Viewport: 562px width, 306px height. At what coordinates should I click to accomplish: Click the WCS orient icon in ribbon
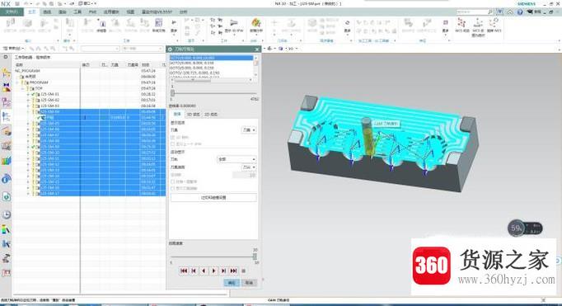click(461, 24)
